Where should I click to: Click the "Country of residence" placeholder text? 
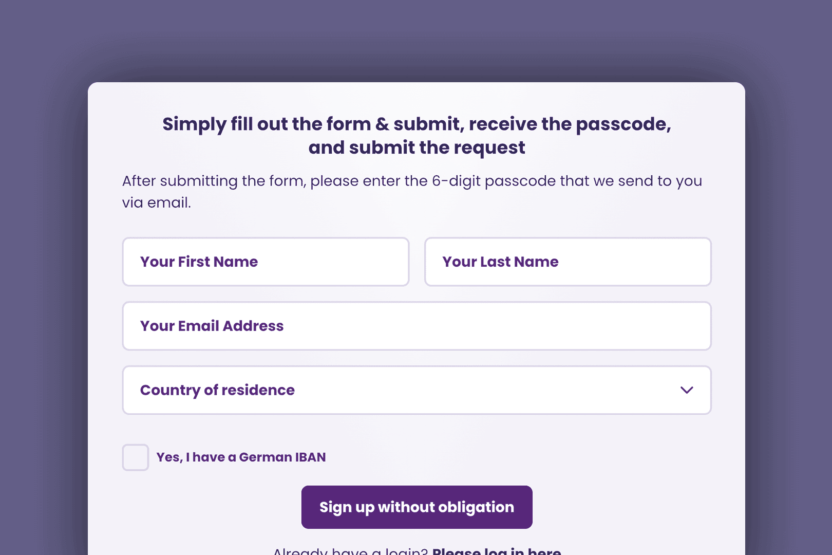point(217,390)
